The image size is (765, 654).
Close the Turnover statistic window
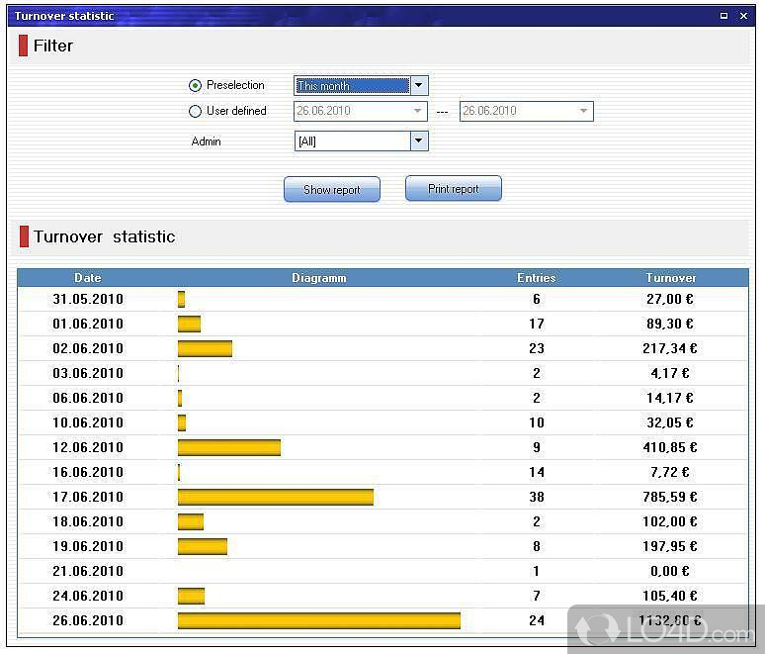click(743, 16)
